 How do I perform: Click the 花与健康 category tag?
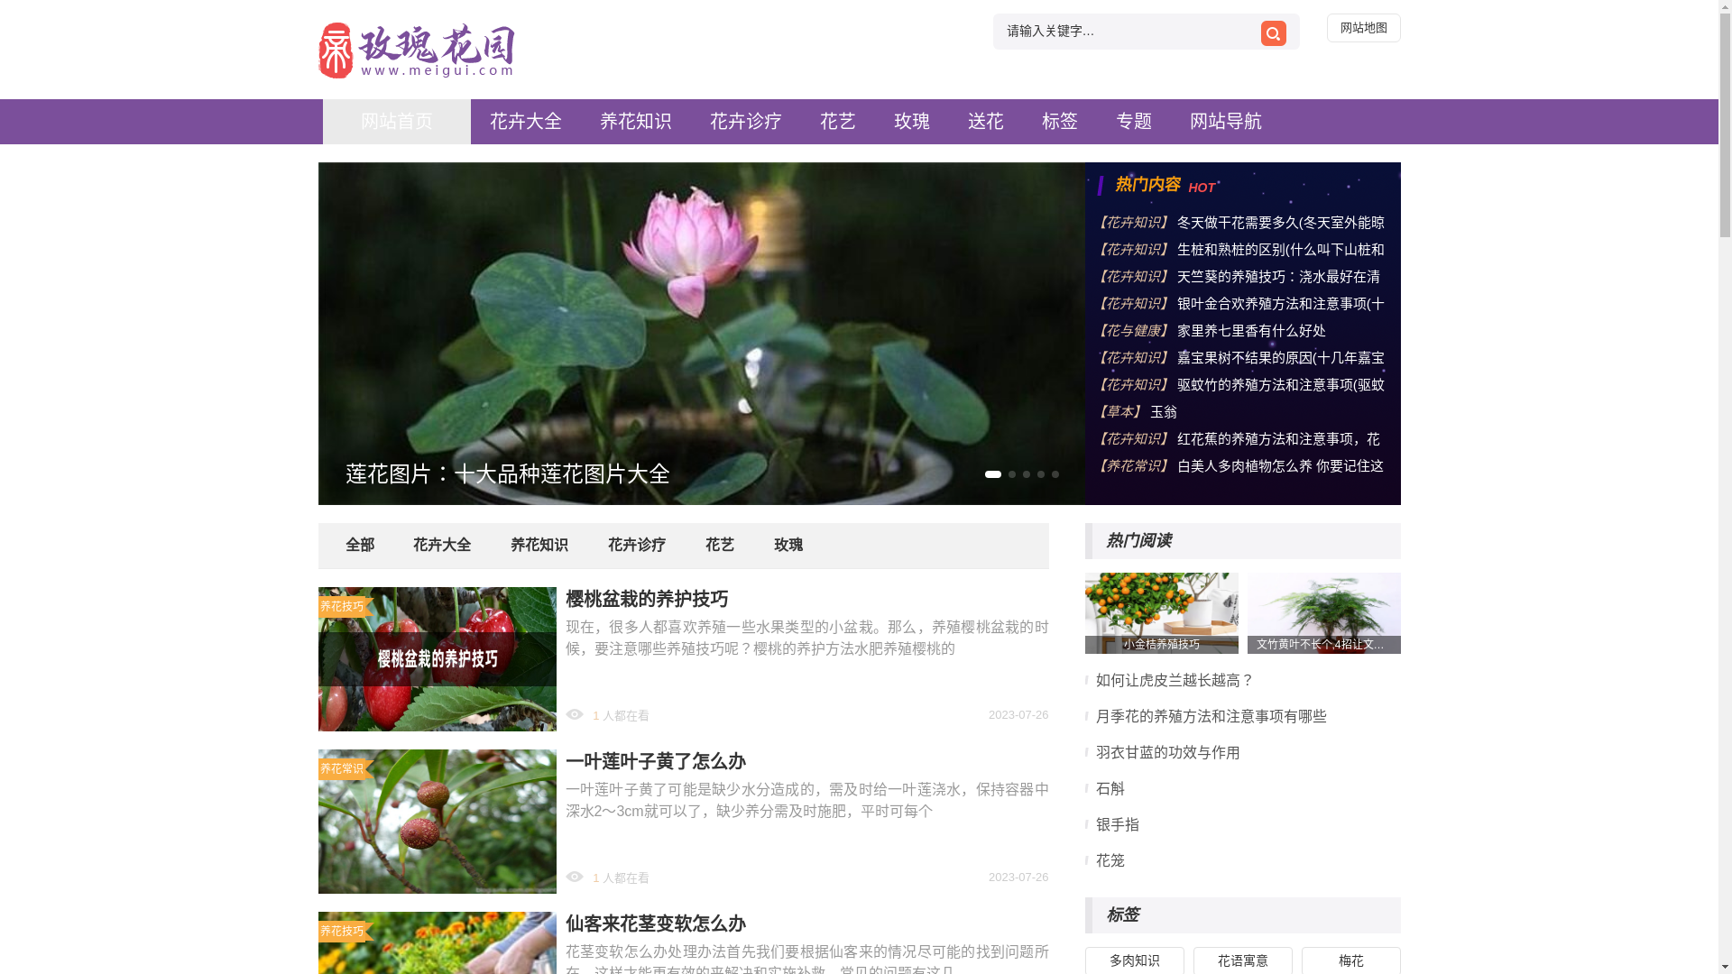[x=1134, y=331]
